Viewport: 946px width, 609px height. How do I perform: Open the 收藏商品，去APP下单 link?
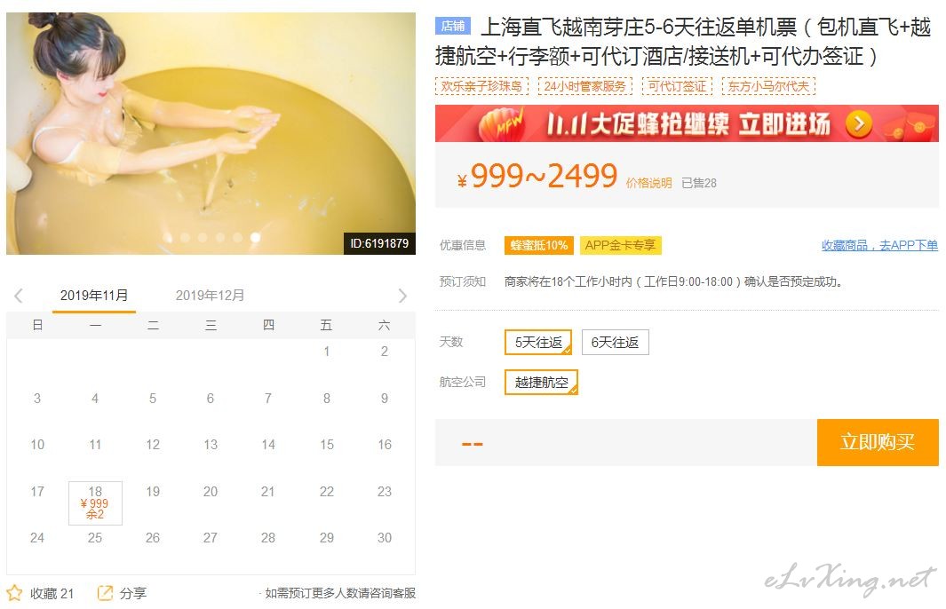pyautogui.click(x=879, y=245)
